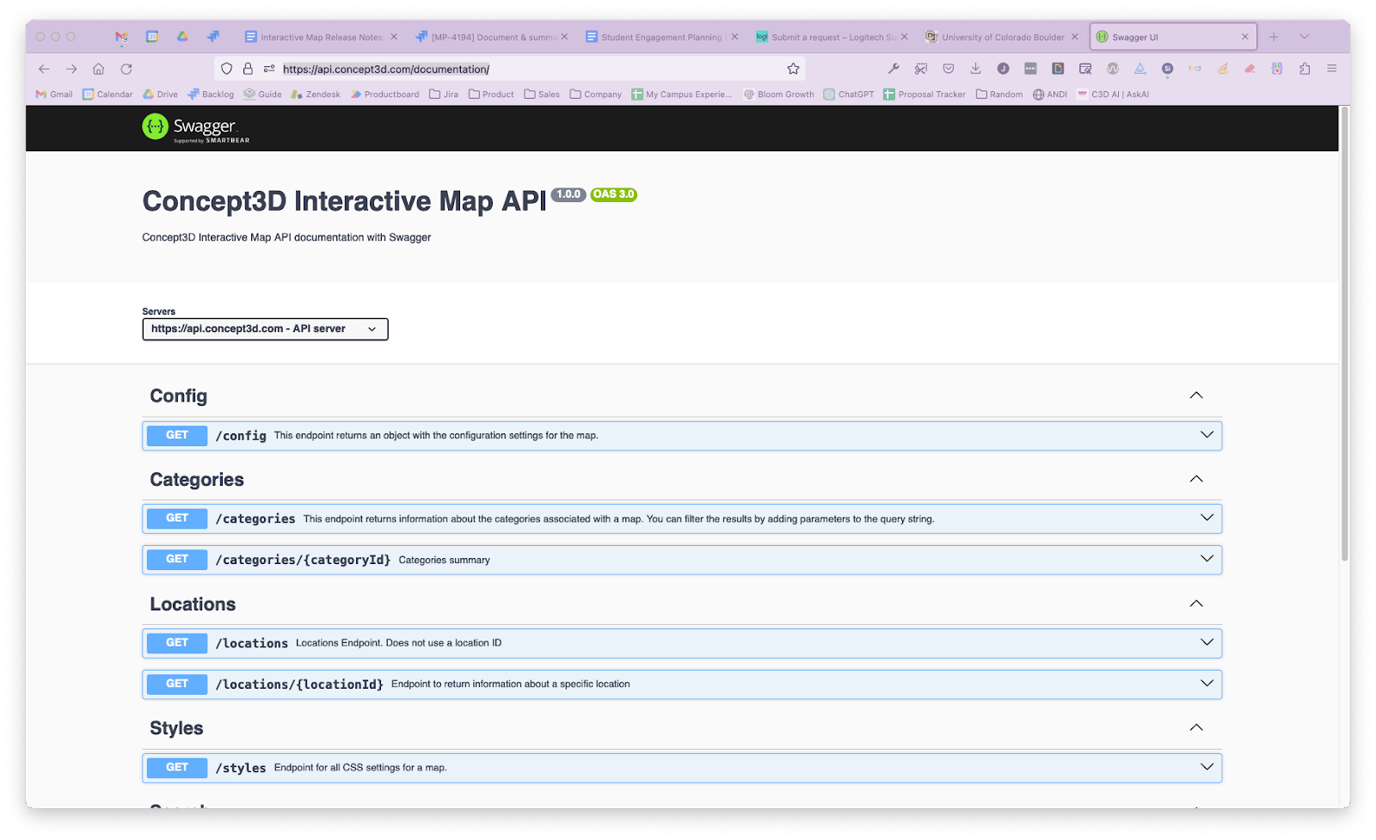Open the pinned Jira tab
1376x840 pixels.
tap(212, 37)
